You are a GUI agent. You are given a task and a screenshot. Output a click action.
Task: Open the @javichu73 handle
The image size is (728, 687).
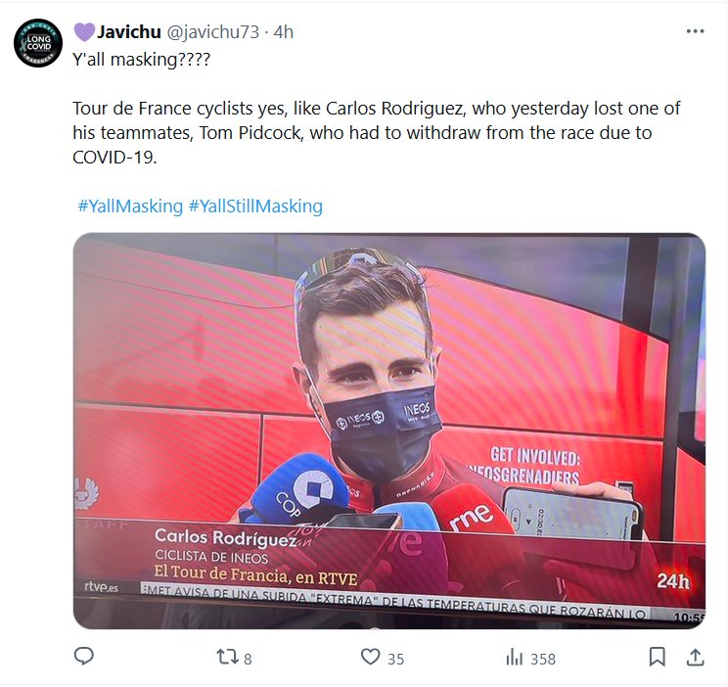pyautogui.click(x=212, y=32)
